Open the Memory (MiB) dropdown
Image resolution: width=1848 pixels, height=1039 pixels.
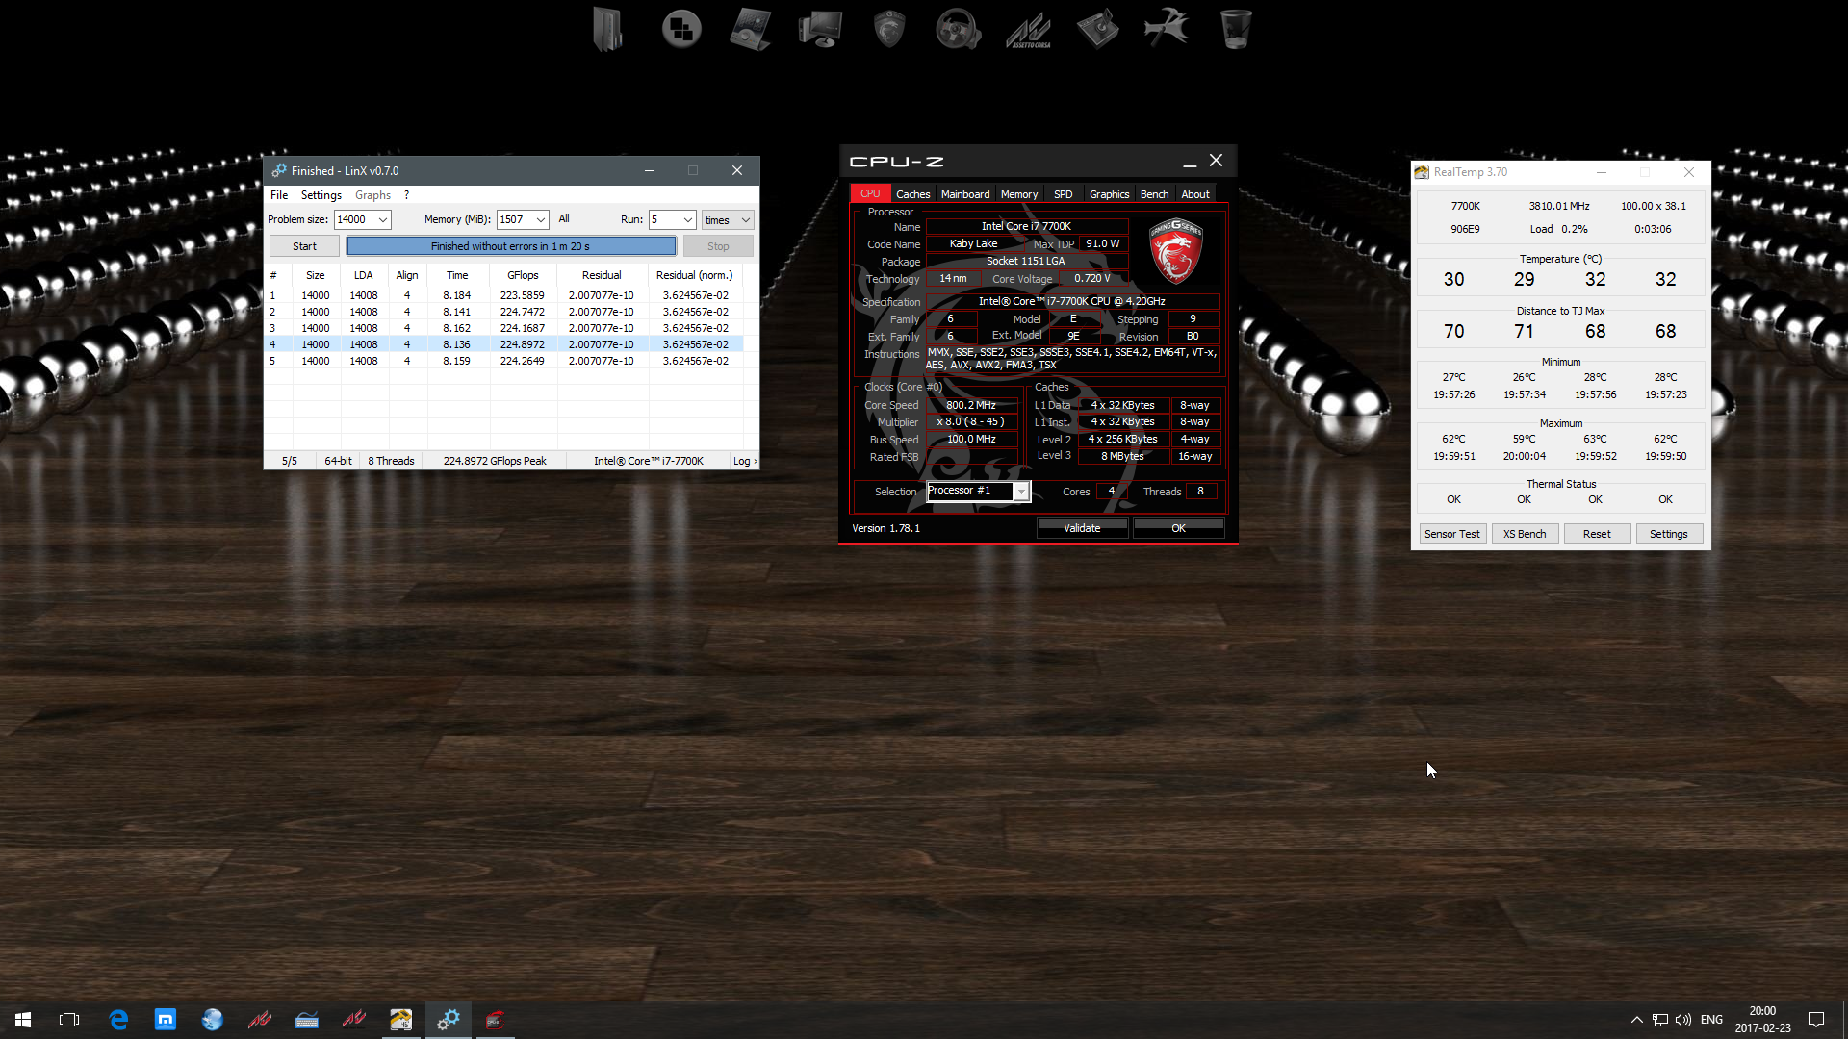pos(540,220)
